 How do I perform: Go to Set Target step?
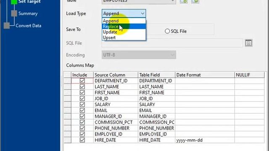pyautogui.click(x=29, y=2)
